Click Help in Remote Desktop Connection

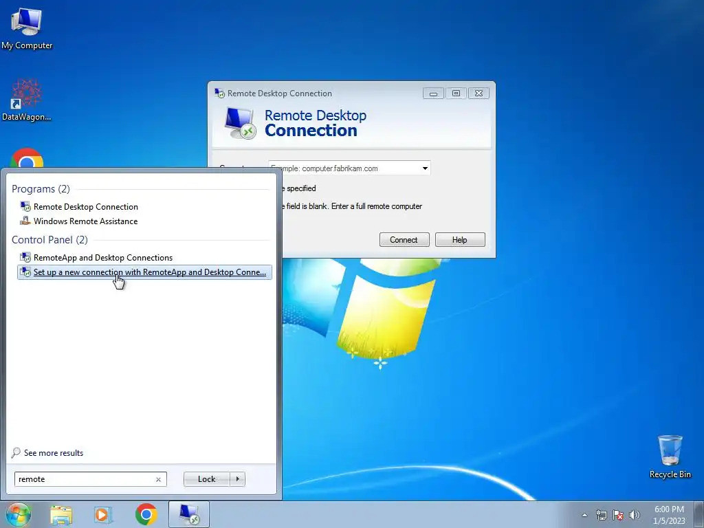(460, 240)
